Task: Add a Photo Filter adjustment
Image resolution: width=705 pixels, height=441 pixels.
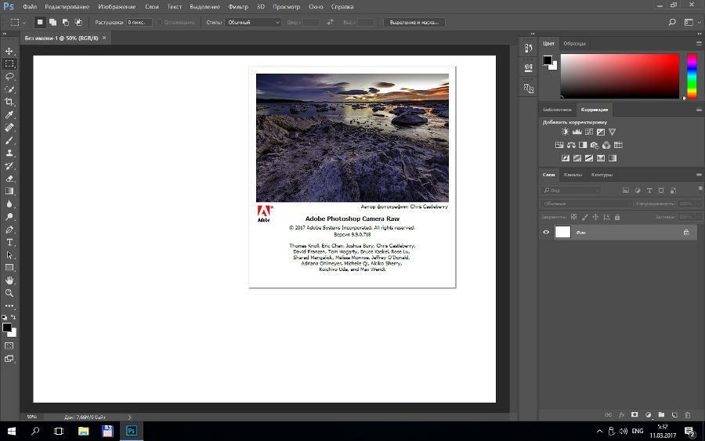Action: pos(595,145)
